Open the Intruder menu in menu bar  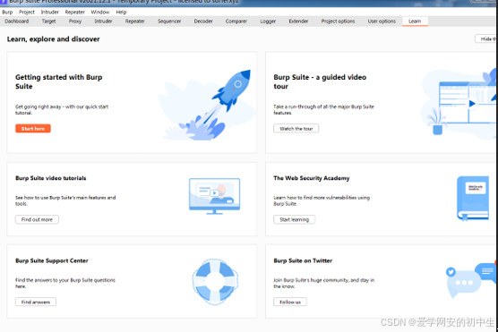click(49, 12)
